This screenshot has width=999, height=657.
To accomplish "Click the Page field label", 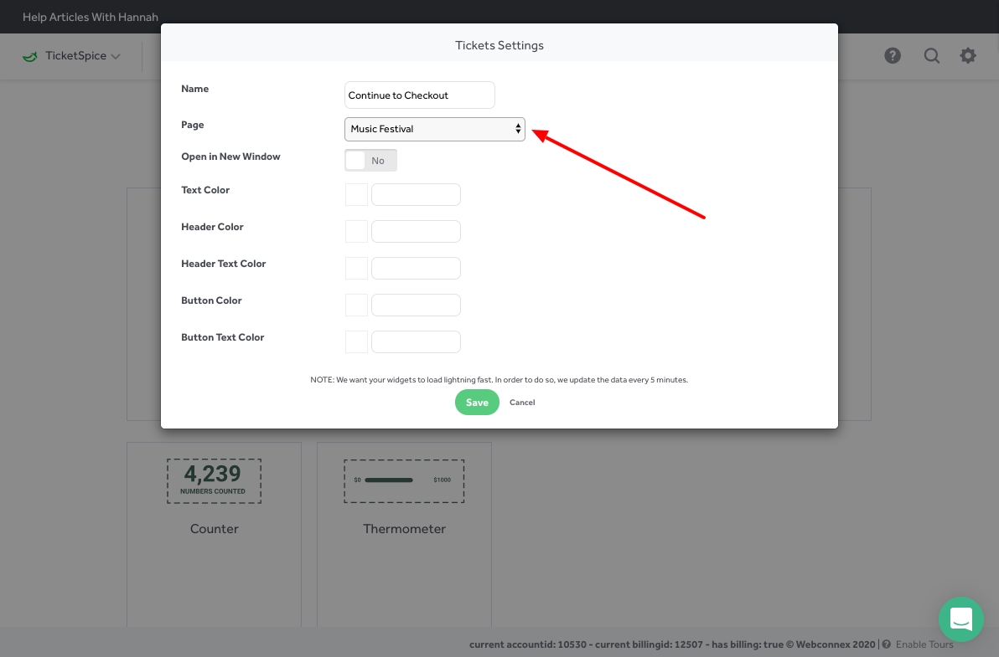I will (193, 125).
